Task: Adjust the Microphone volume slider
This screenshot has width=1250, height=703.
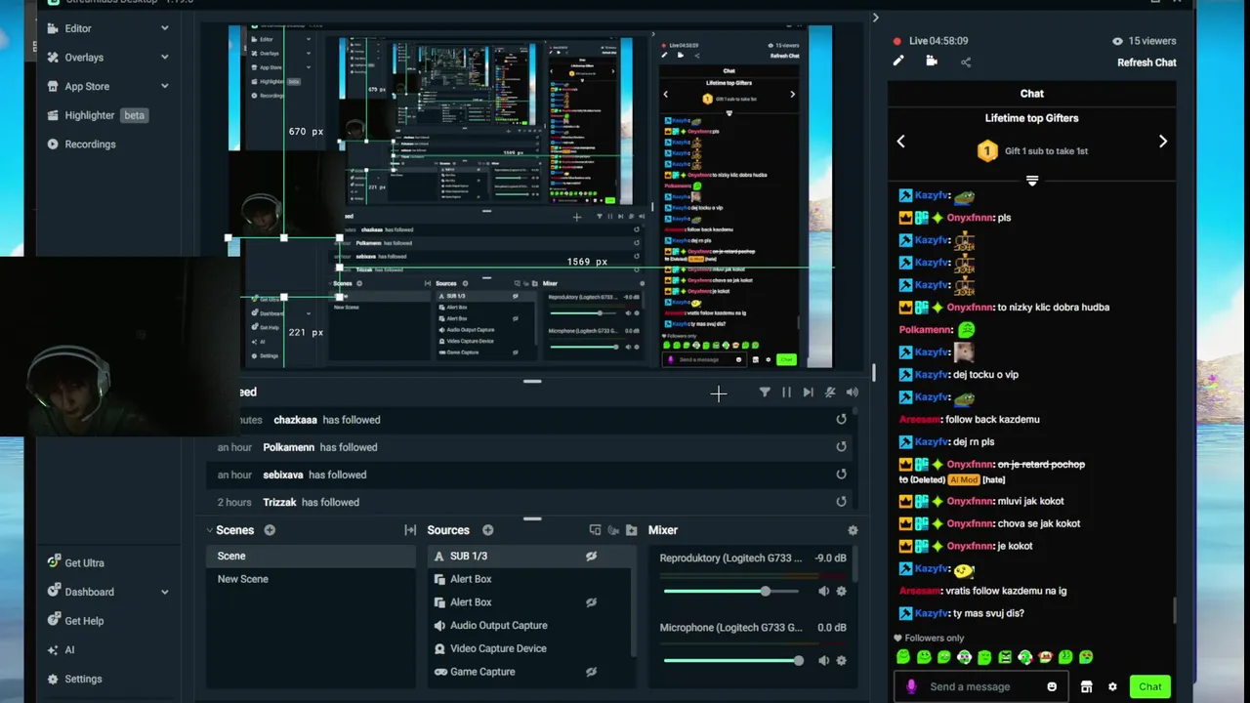Action: [733, 660]
